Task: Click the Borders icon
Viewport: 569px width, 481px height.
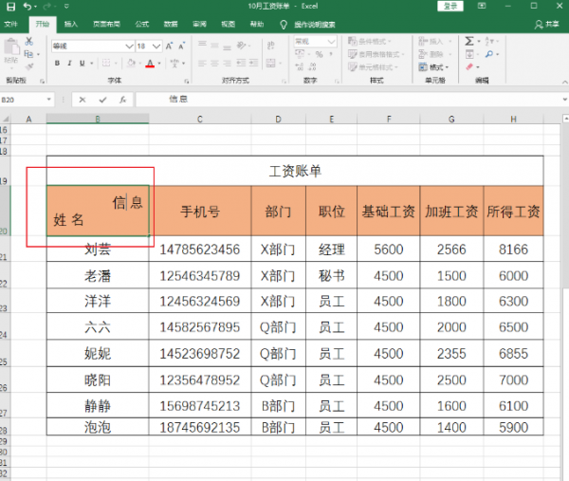Action: click(106, 64)
